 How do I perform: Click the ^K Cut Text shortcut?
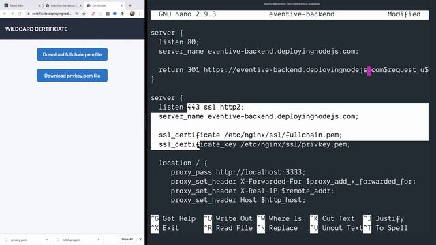[332, 219]
